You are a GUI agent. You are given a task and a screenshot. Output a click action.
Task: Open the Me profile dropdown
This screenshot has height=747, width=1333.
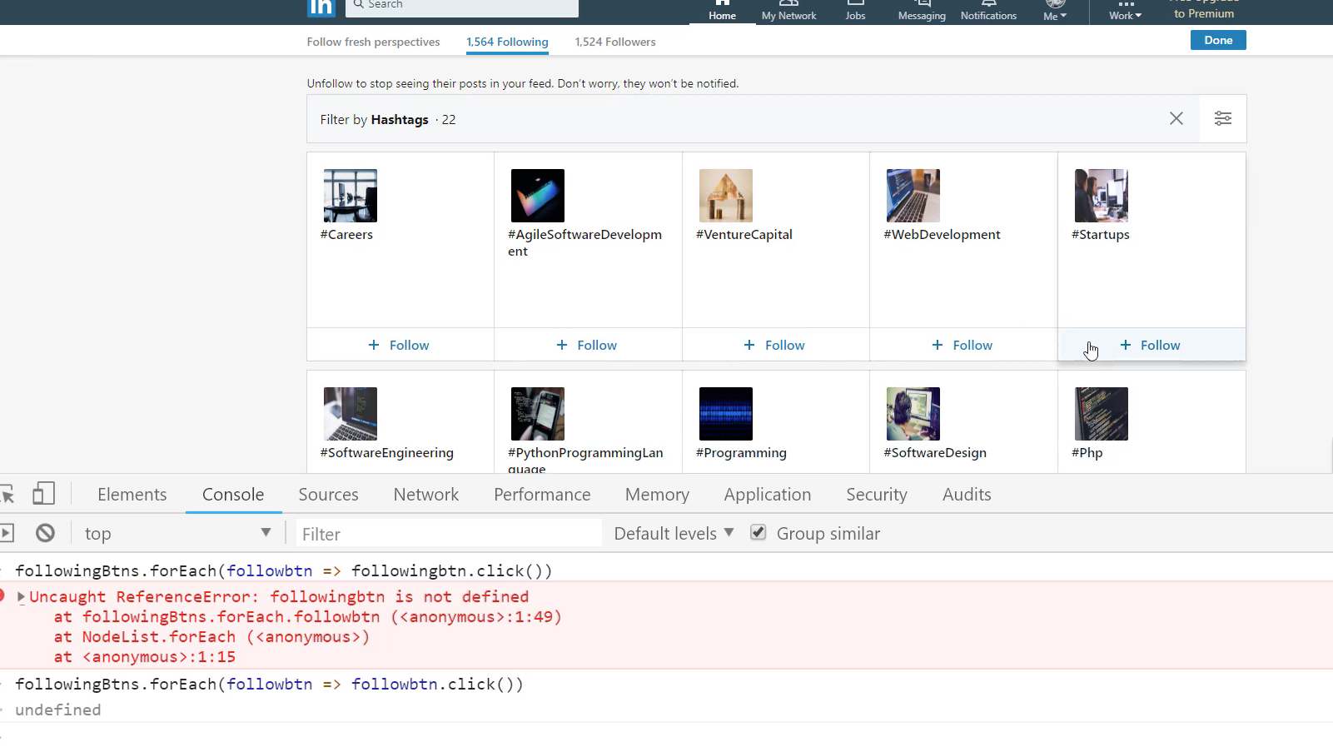point(1055,11)
